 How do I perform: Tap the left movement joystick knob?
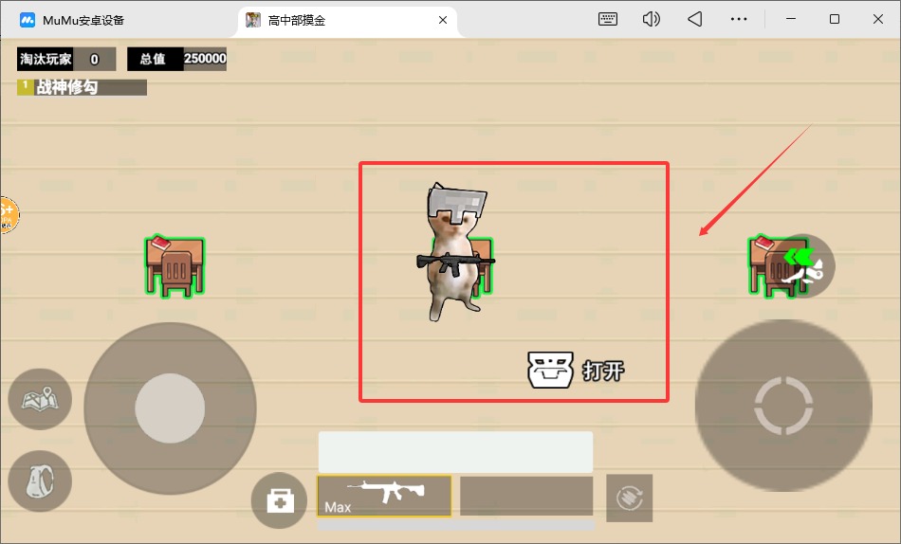tap(170, 408)
